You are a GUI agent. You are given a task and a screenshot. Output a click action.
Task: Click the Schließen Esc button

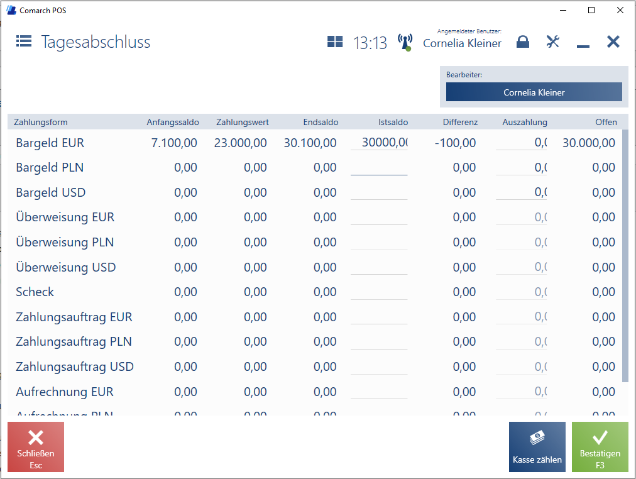(36, 447)
